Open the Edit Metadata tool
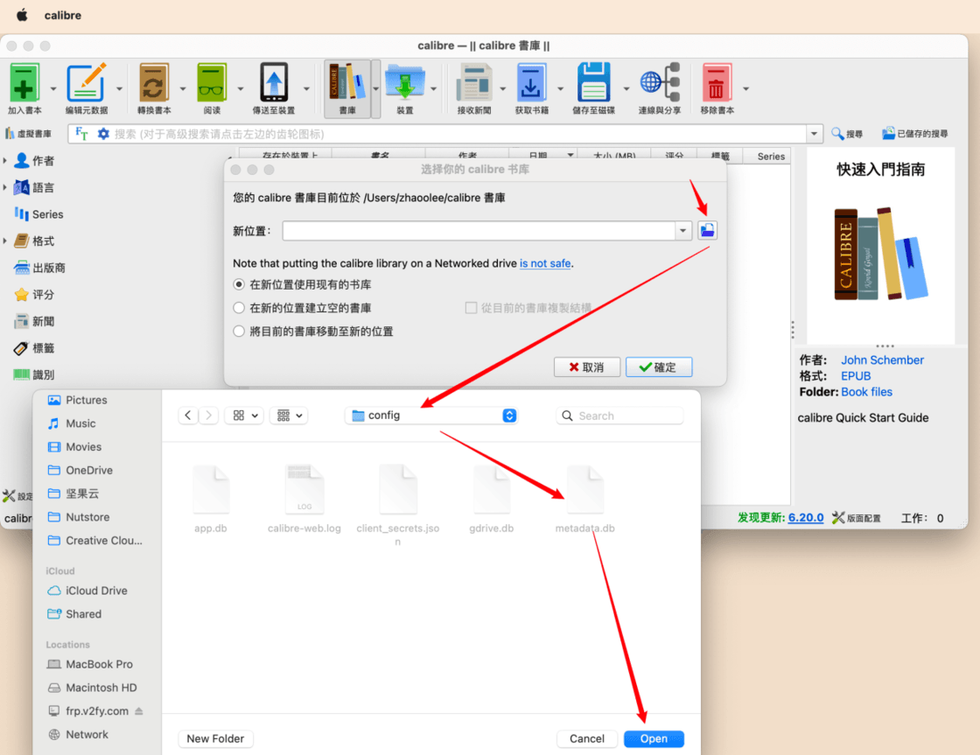Screen dimensions: 980x755 pyautogui.click(x=86, y=83)
